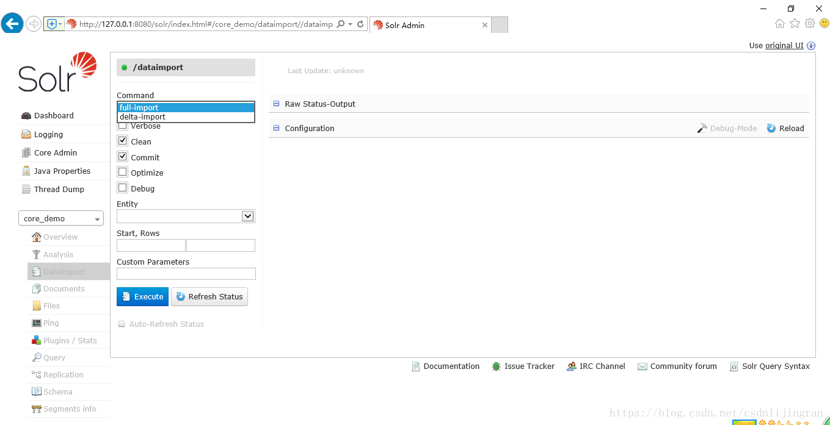Open the Dataimport menu item
Viewport: 830px width, 425px height.
(x=68, y=271)
